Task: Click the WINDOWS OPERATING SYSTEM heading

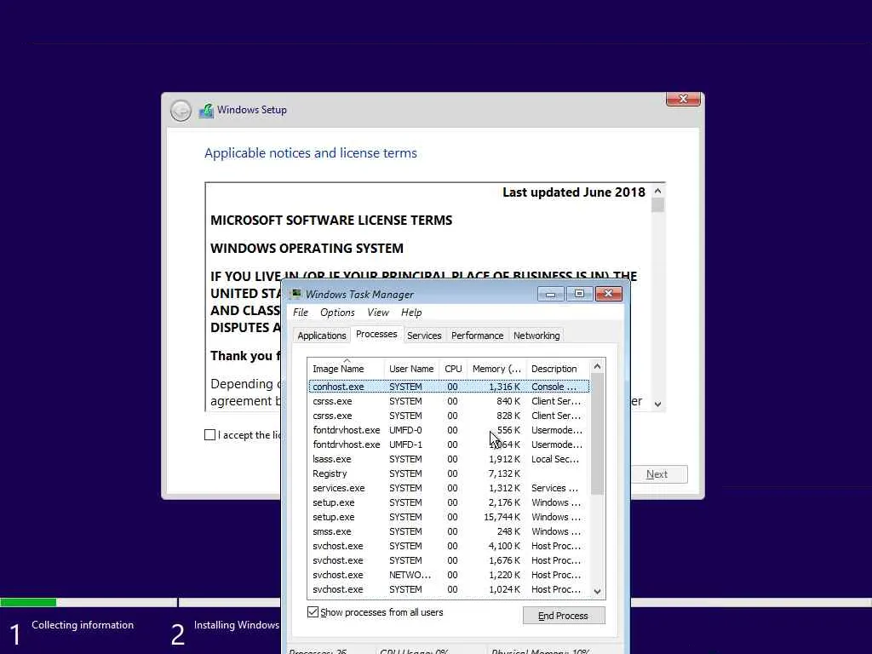Action: click(x=307, y=248)
